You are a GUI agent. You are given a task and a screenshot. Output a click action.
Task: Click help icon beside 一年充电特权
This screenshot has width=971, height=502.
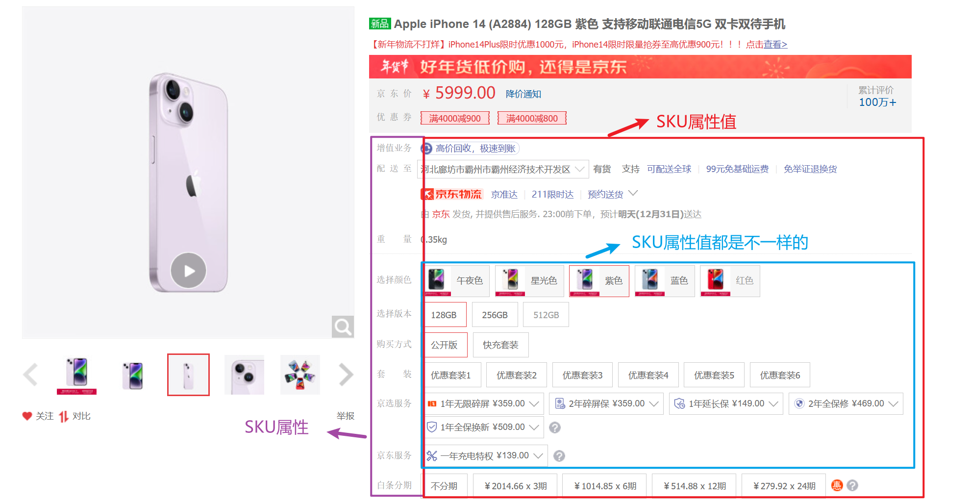click(559, 456)
